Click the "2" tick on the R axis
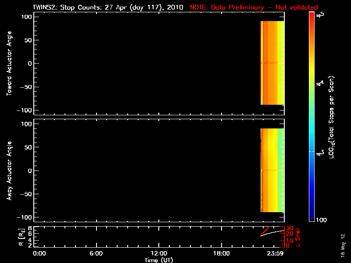 coord(30,245)
